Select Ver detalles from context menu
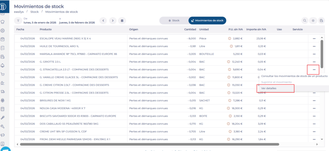329x151 pixels. pyautogui.click(x=269, y=88)
